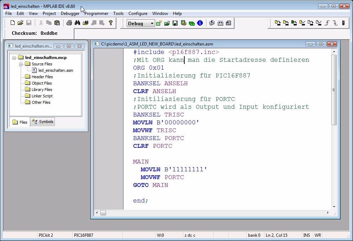Open the File menu
353x241 pixels.
point(9,14)
